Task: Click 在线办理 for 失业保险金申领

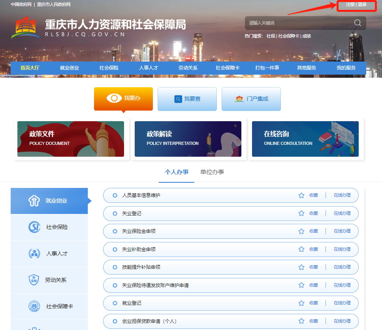Action: click(342, 231)
